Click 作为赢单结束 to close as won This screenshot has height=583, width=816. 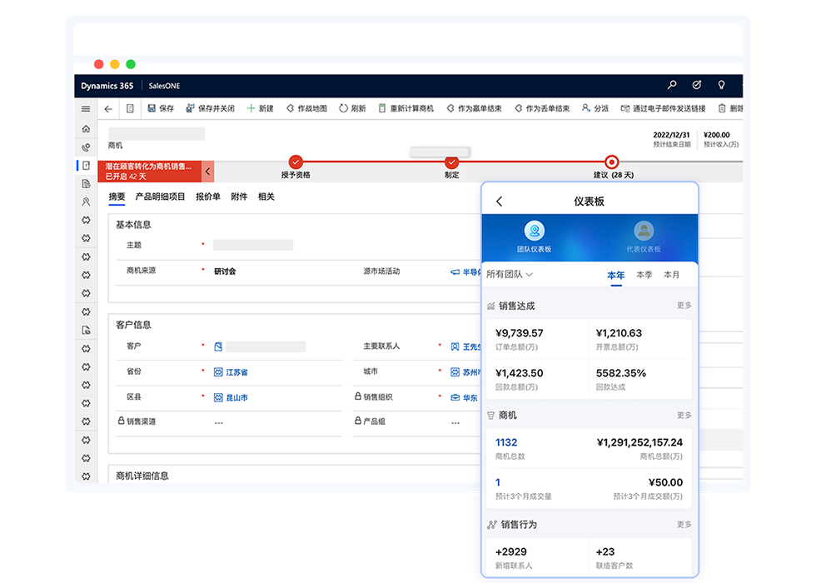(474, 108)
